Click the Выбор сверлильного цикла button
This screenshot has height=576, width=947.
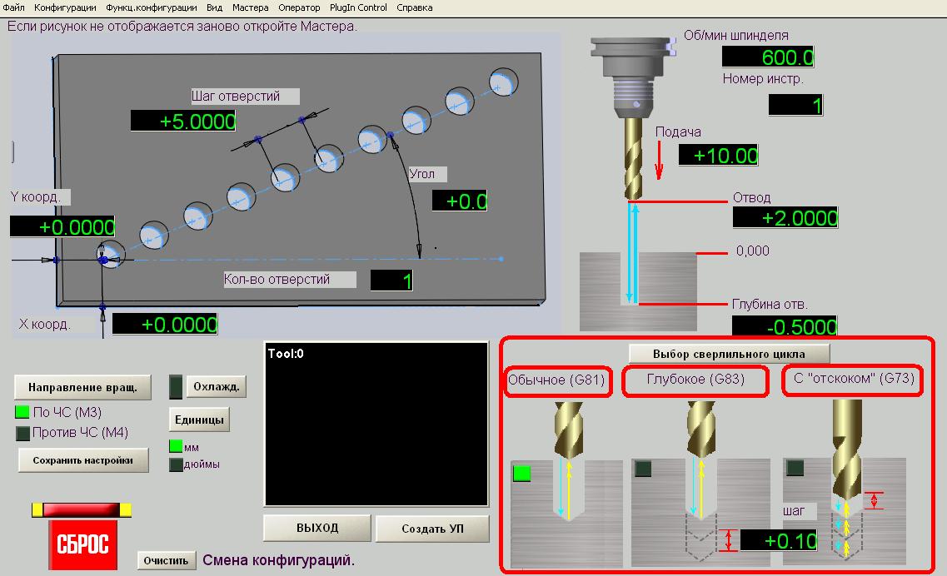pos(729,354)
